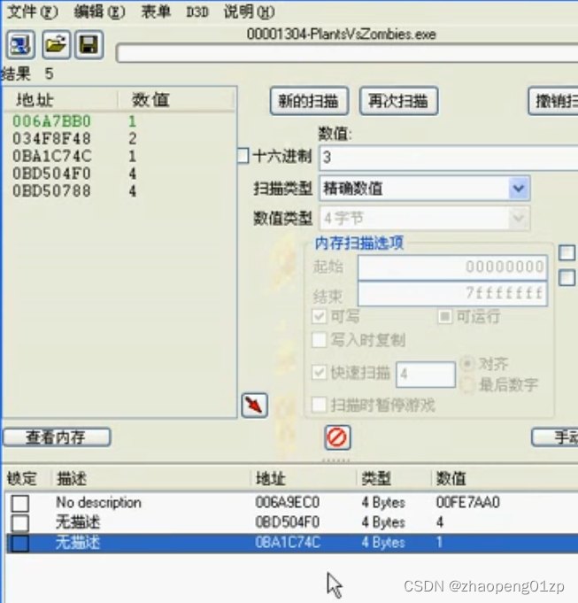The height and width of the screenshot is (603, 578).
Task: Open the 表单 menu
Action: 156,12
